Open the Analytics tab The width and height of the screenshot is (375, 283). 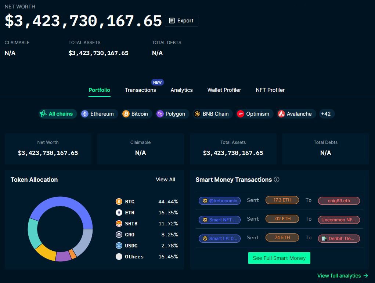[181, 90]
